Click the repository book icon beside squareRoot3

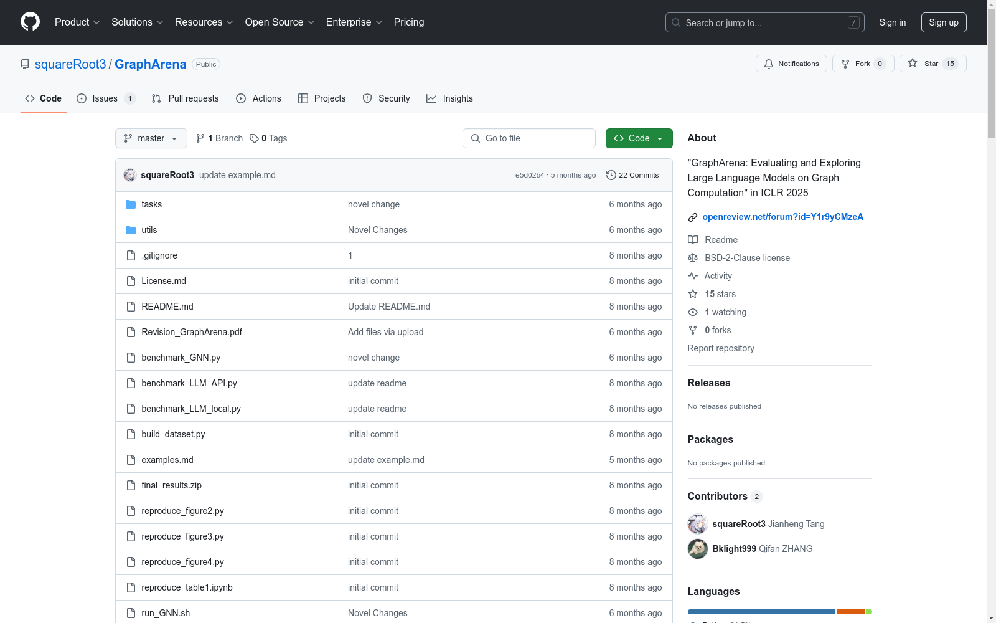25,64
